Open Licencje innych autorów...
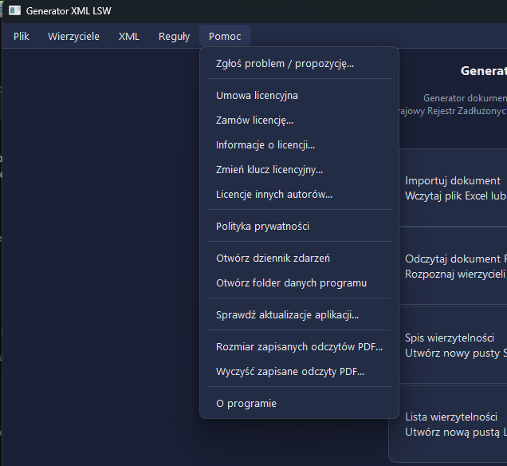507x466 pixels. coord(300,194)
